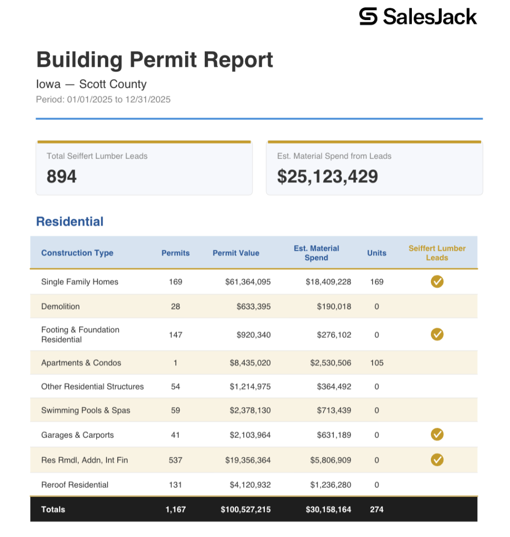Select the Apartments & Condos row label
The image size is (510, 537).
tap(81, 363)
